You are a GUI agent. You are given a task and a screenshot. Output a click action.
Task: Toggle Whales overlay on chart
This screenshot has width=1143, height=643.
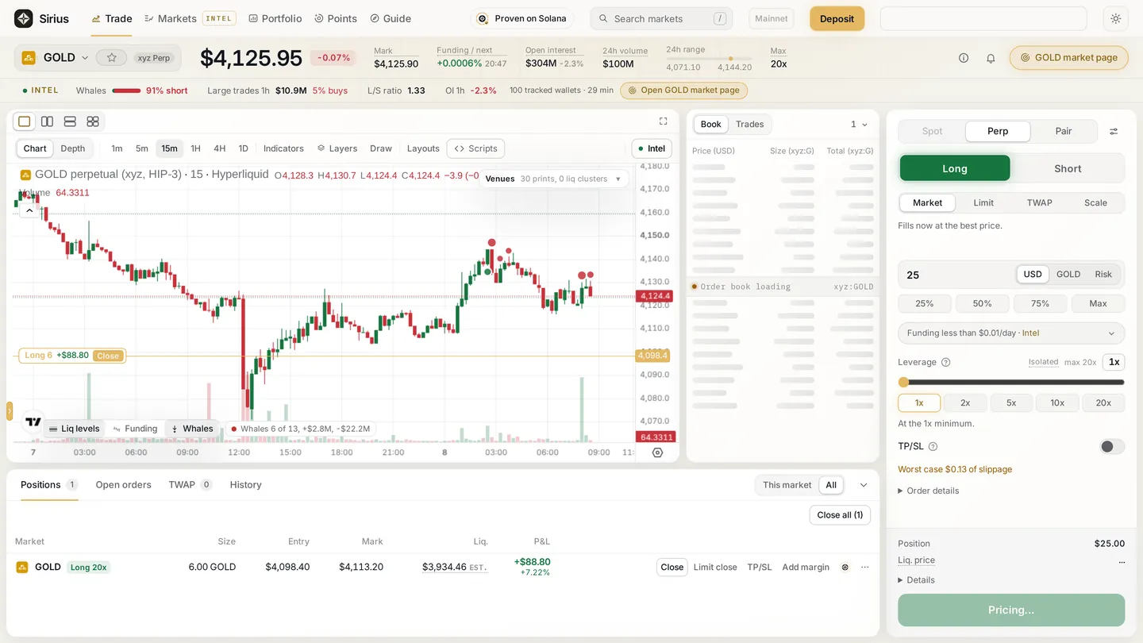point(192,429)
